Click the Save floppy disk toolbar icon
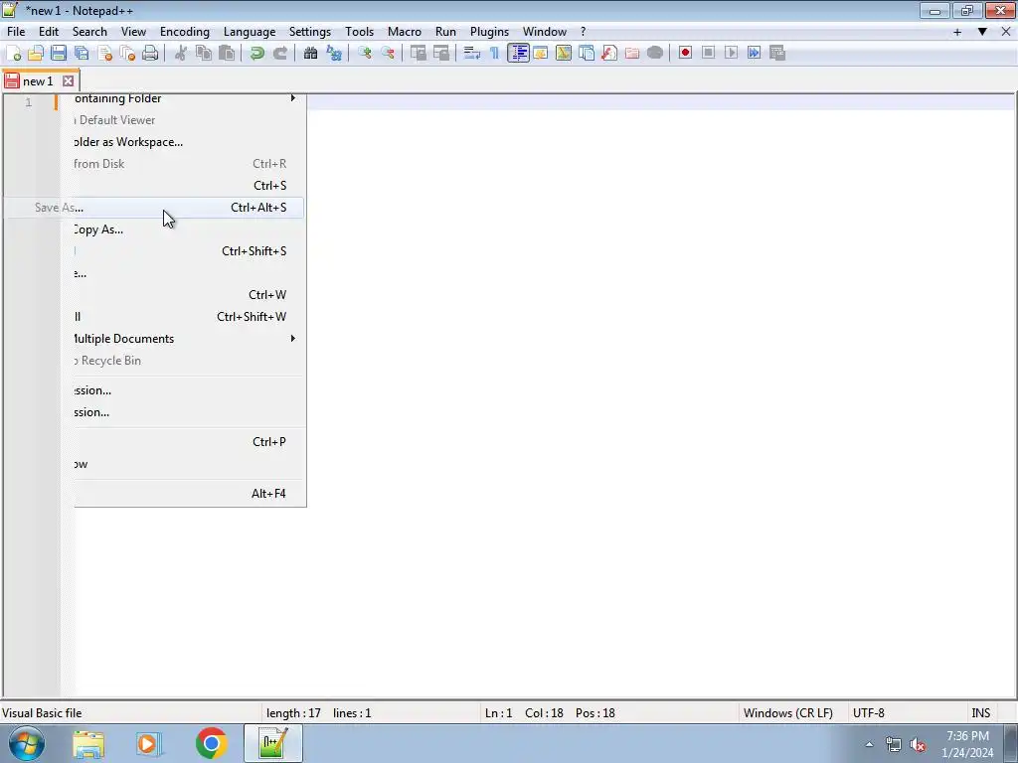The image size is (1018, 763). tap(59, 54)
